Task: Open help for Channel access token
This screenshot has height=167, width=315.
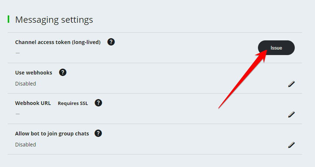Action: click(x=111, y=42)
